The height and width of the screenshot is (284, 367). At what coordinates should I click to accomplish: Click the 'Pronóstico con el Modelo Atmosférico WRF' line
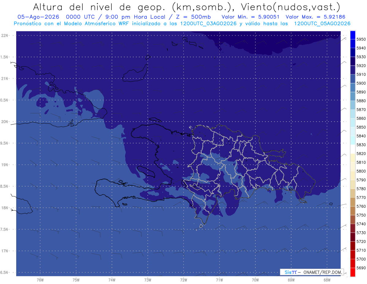[x=72, y=24]
